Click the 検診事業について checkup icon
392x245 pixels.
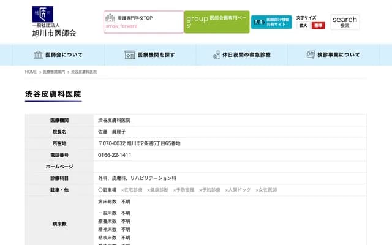point(311,55)
